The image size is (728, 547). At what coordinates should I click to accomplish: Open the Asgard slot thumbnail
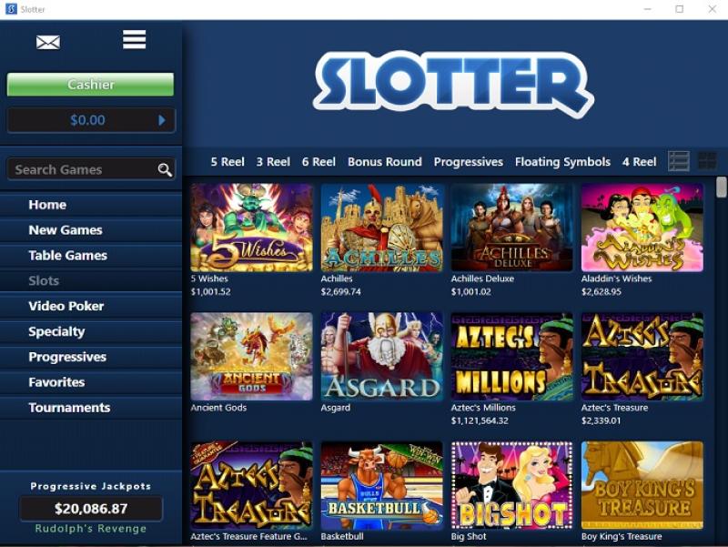point(381,356)
